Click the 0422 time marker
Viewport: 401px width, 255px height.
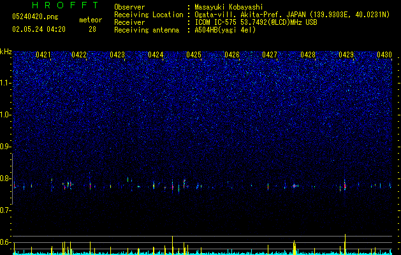coord(79,55)
